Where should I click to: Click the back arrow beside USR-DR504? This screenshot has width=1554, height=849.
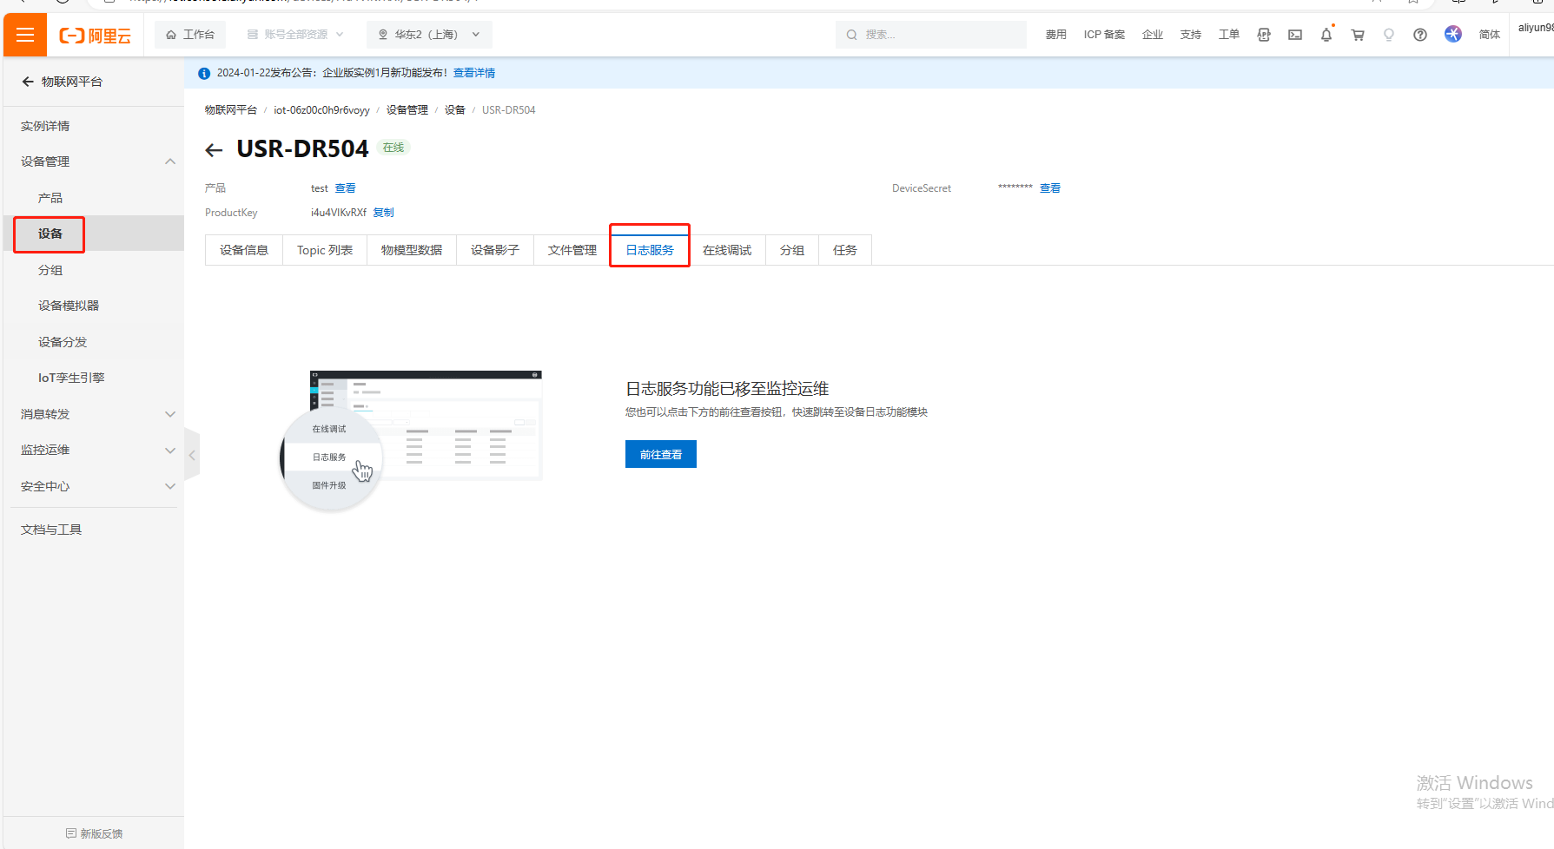click(214, 150)
